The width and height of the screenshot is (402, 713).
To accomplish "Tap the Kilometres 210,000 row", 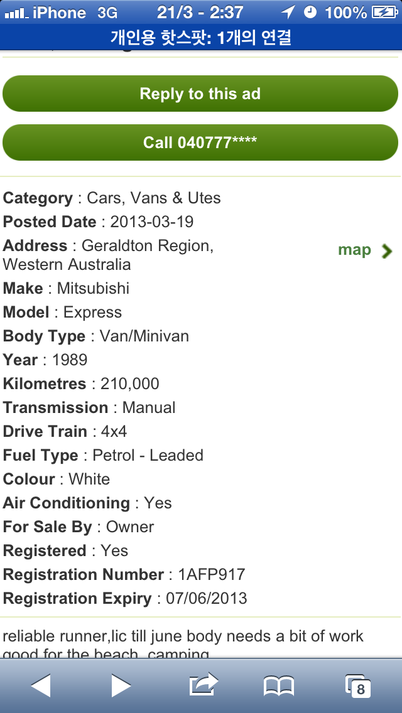I will [x=81, y=383].
